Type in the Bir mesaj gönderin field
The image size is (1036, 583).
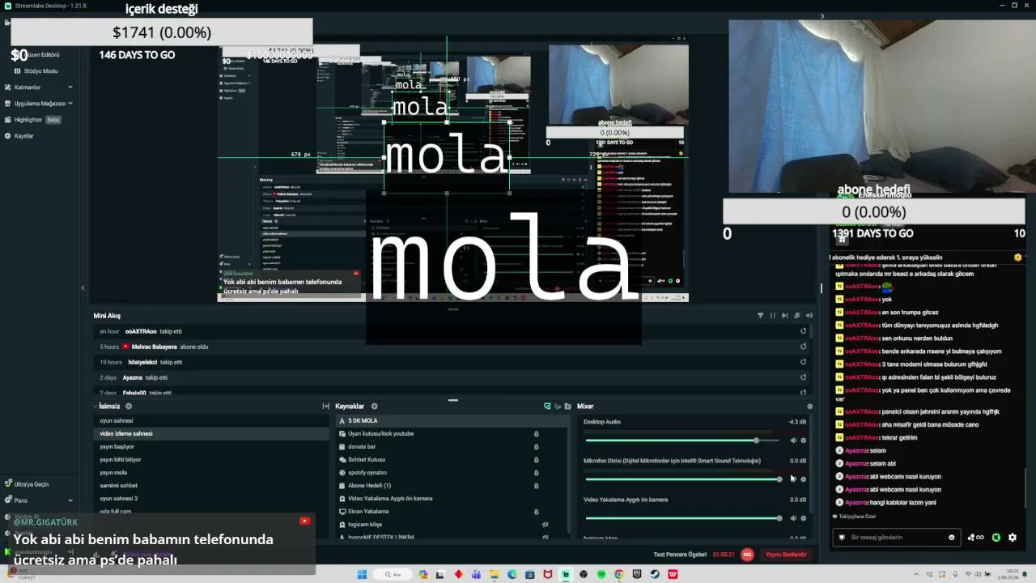[897, 538]
